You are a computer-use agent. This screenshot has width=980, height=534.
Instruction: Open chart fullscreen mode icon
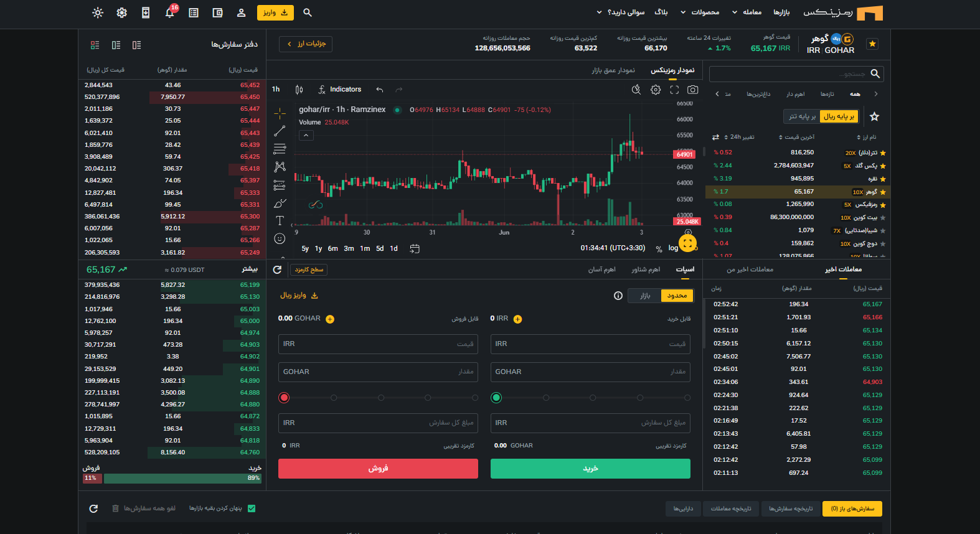point(674,90)
